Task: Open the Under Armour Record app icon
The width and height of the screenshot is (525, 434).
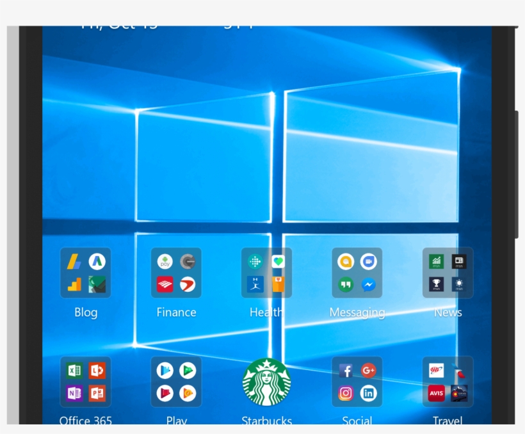Action: click(255, 284)
